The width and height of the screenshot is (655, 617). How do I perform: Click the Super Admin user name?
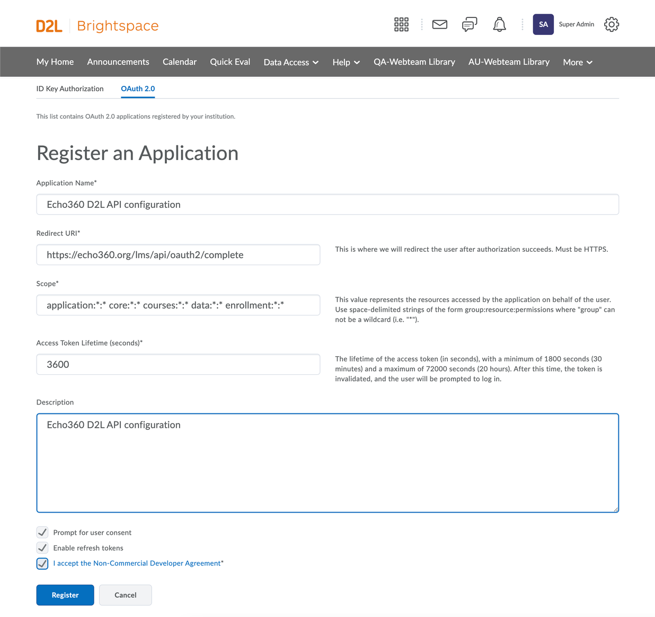point(577,24)
